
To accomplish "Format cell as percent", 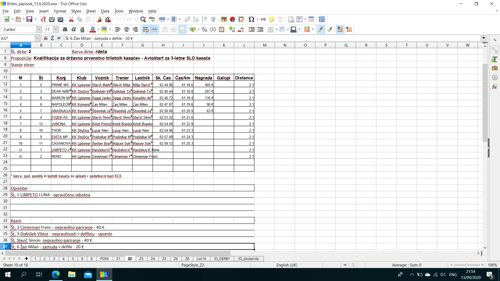I will click(x=204, y=29).
